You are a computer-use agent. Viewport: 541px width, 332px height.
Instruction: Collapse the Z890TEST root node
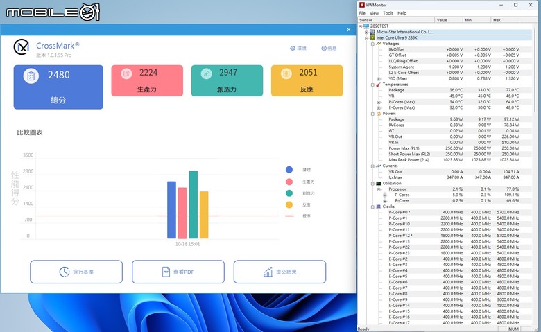[360, 26]
